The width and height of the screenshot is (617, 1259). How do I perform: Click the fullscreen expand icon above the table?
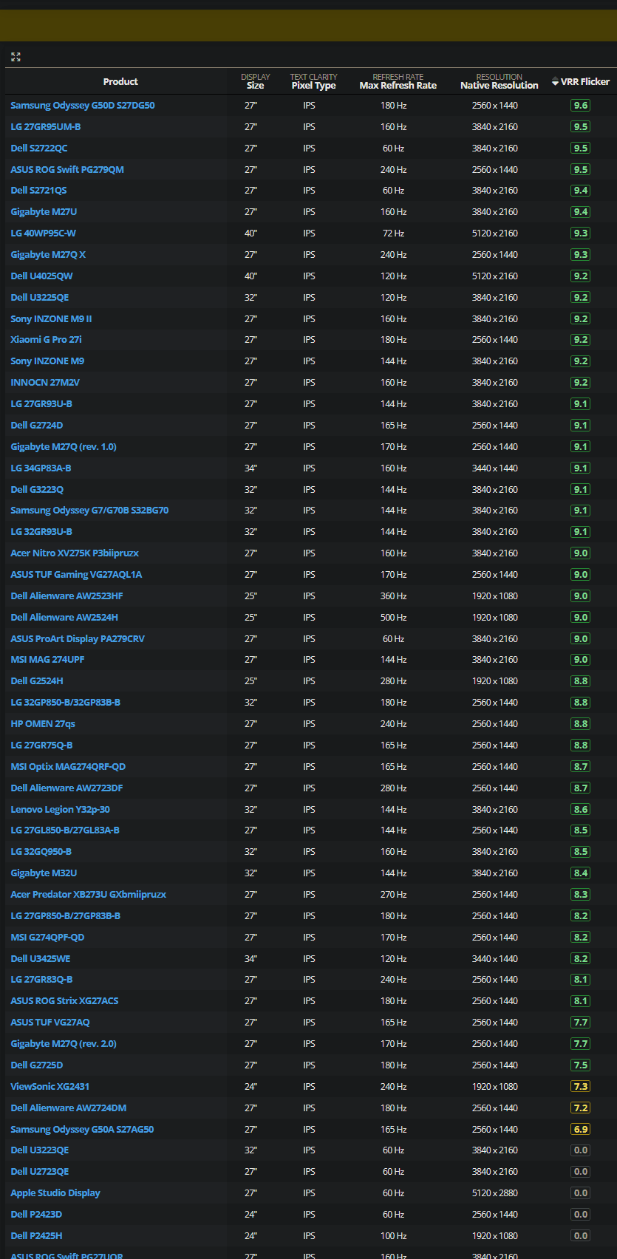tap(16, 57)
